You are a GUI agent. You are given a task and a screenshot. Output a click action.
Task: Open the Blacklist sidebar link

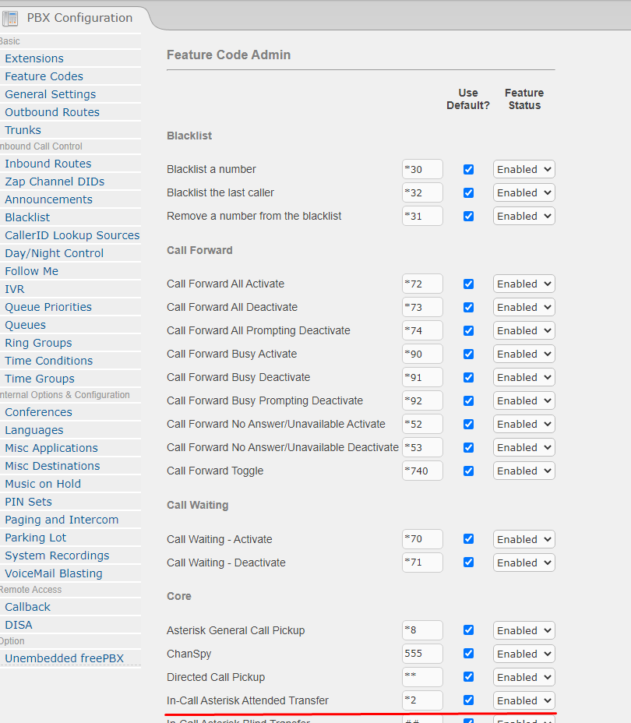click(27, 217)
